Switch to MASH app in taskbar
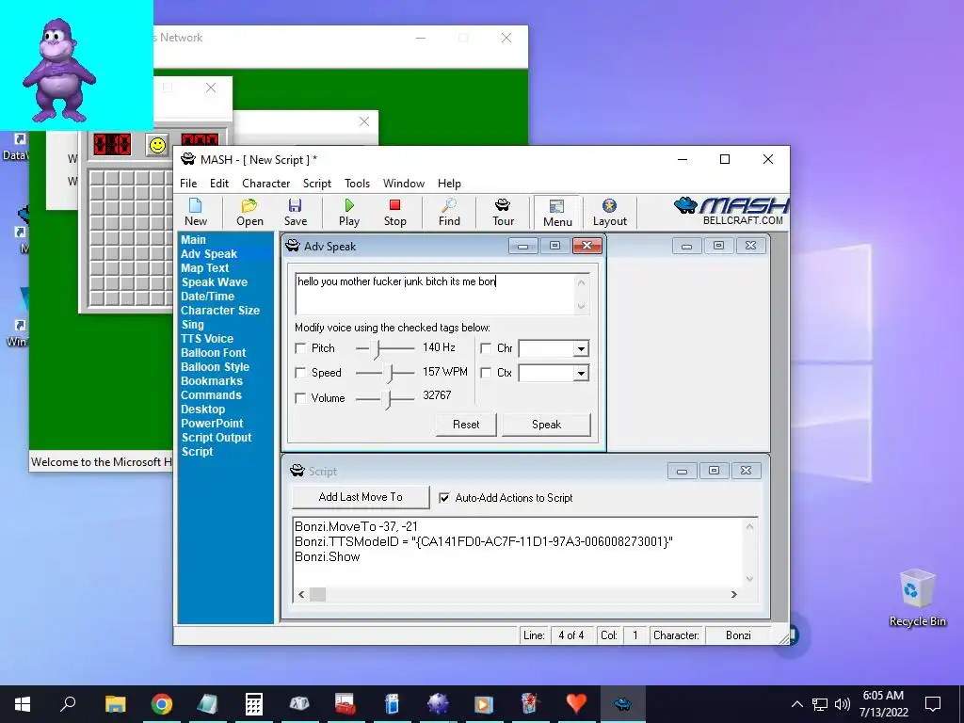The height and width of the screenshot is (723, 964). (x=622, y=704)
